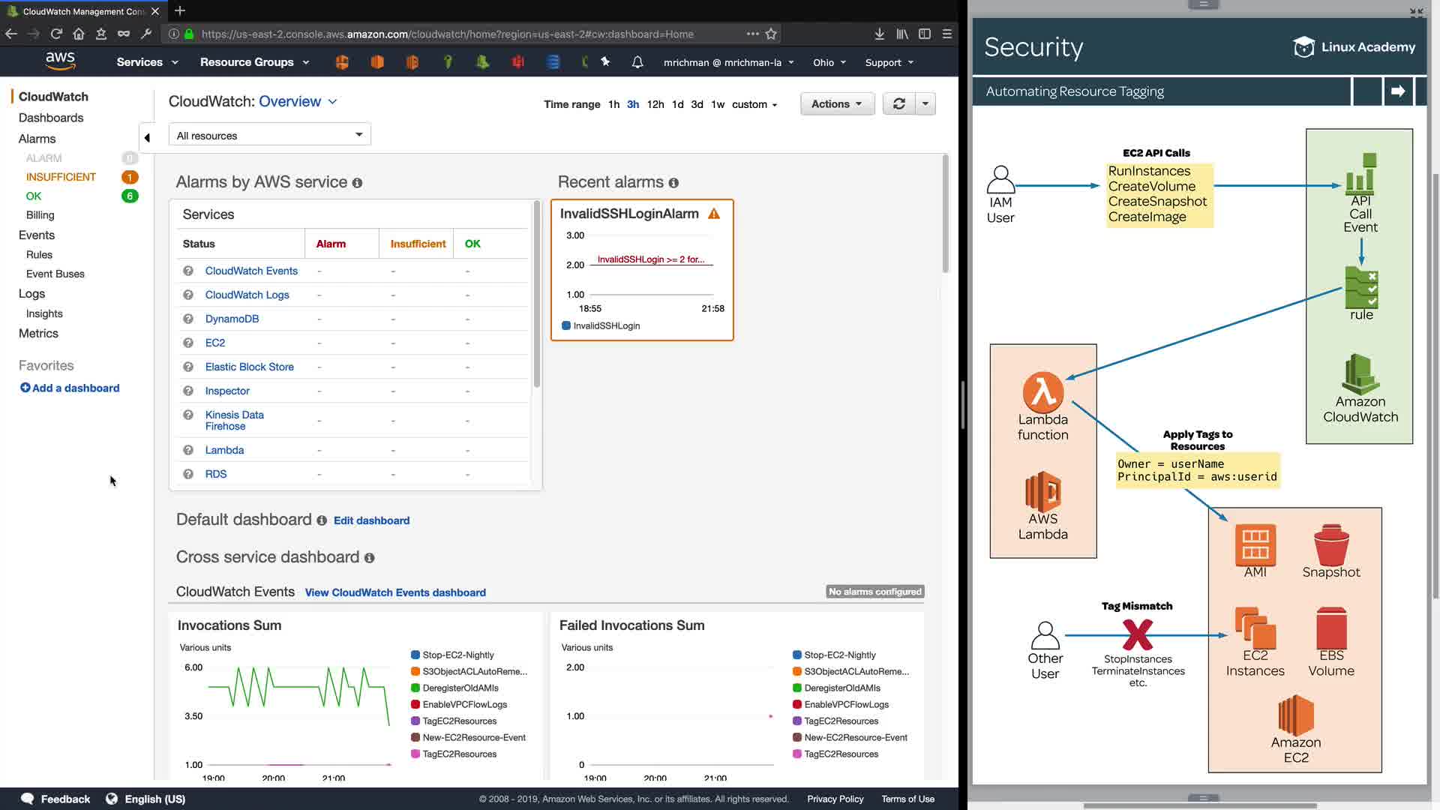This screenshot has height=810, width=1440.
Task: Select the 12h time range
Action: click(655, 104)
